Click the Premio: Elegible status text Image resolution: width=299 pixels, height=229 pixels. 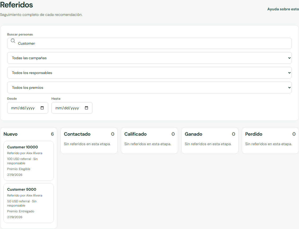(19, 169)
